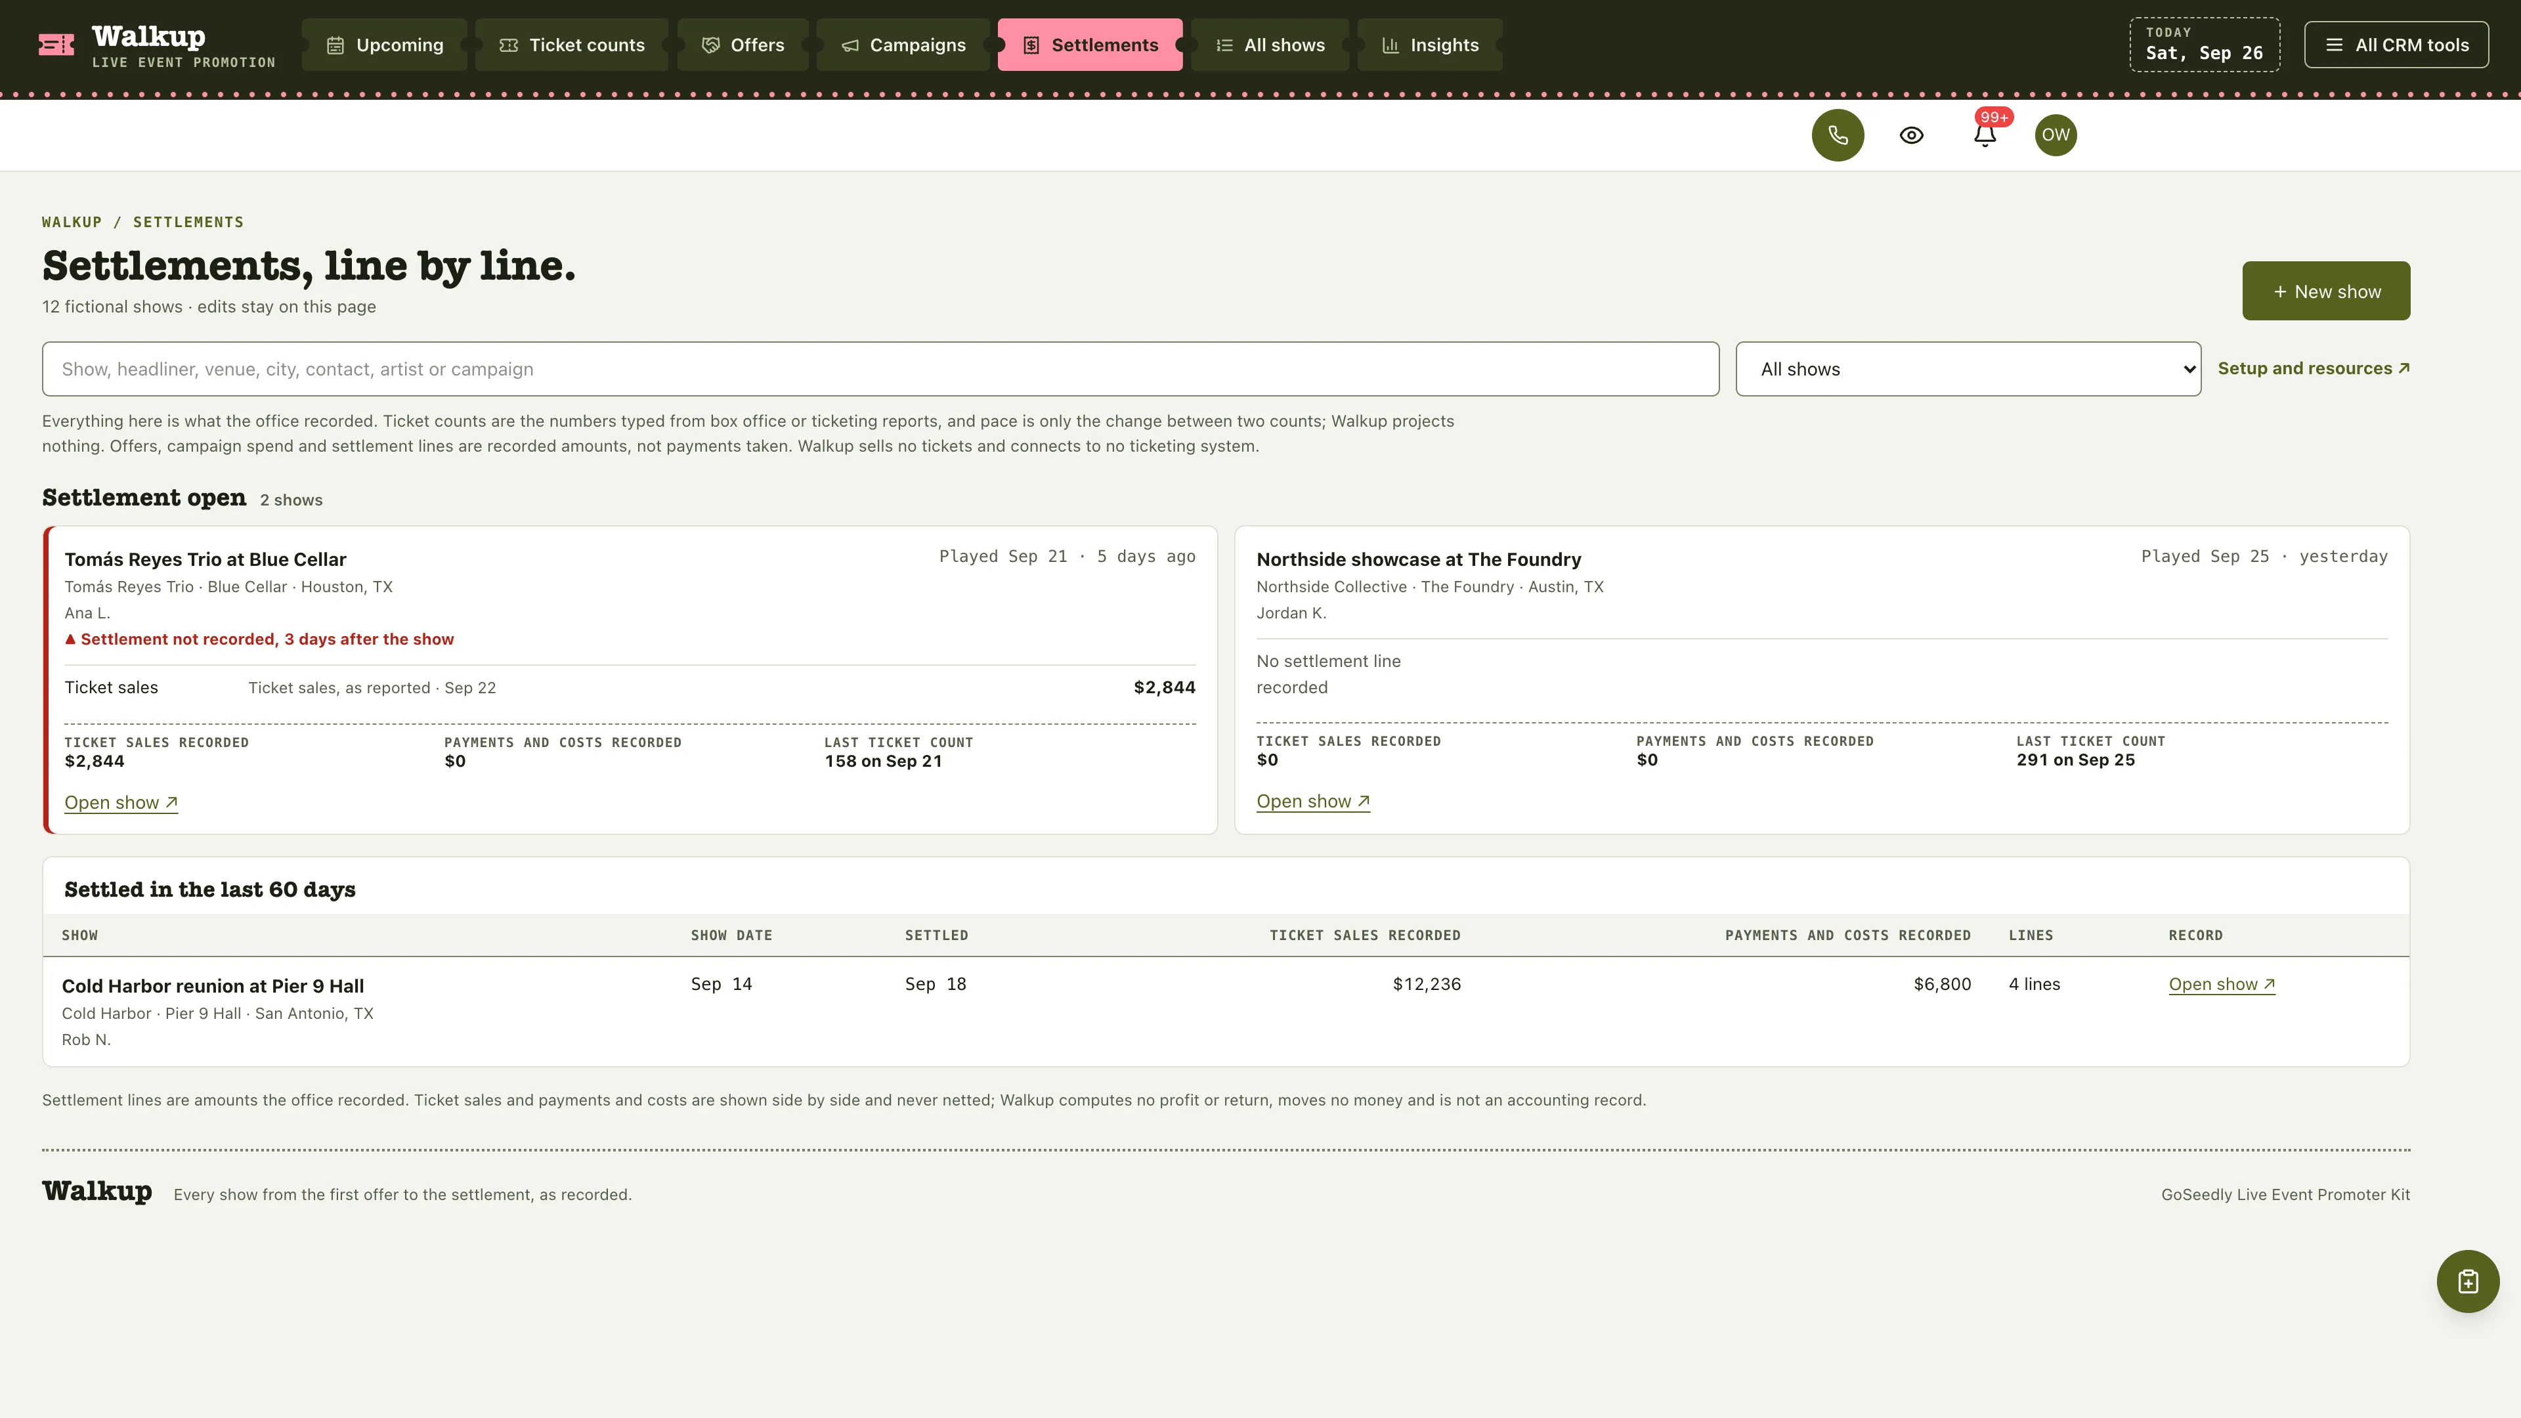Click the New show button
Image resolution: width=2521 pixels, height=1418 pixels.
(2325, 291)
